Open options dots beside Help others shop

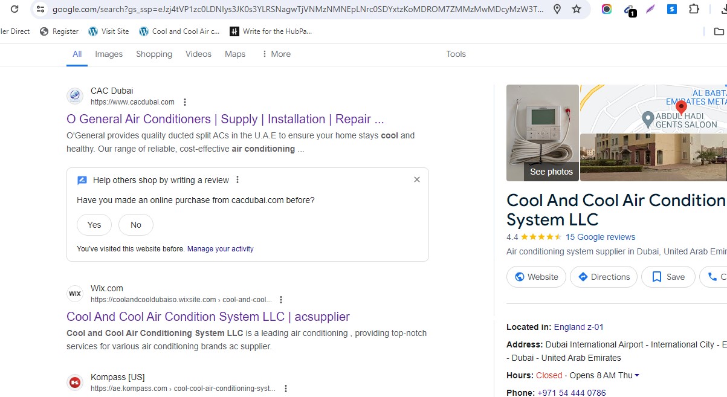[237, 179]
